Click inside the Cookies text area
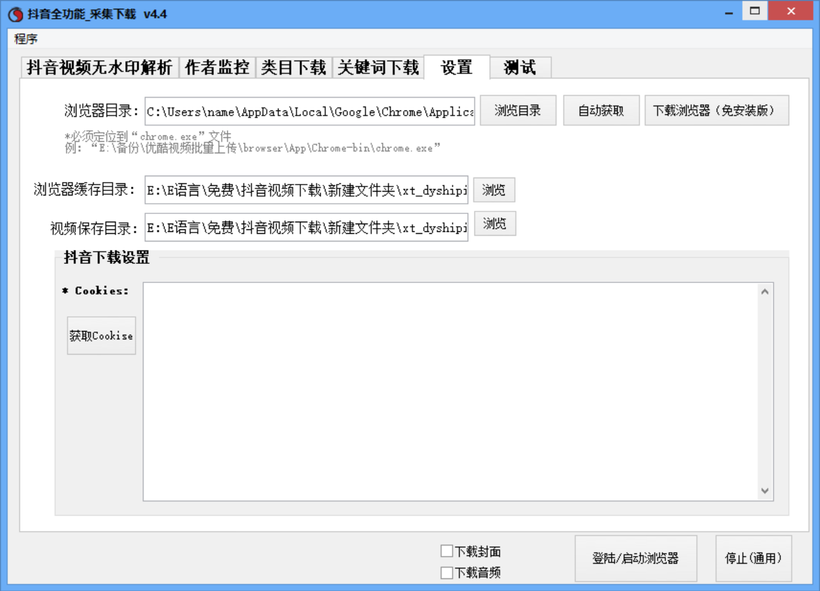Screen dimensions: 820x591 click(450, 392)
